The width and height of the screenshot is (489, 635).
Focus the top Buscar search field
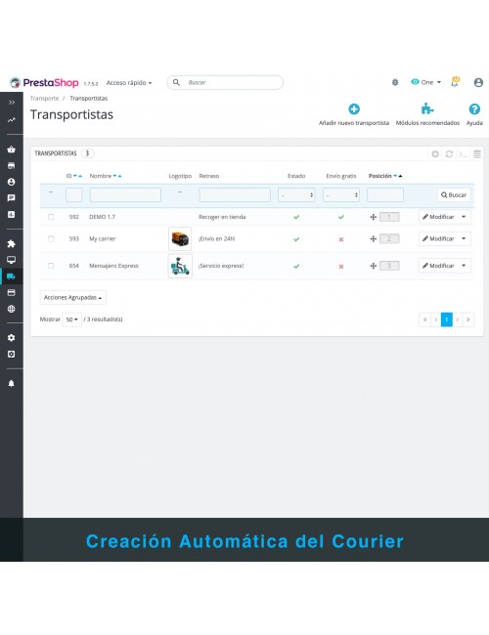click(226, 82)
